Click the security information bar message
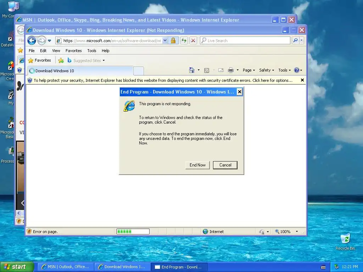The image size is (363, 272). (x=163, y=80)
